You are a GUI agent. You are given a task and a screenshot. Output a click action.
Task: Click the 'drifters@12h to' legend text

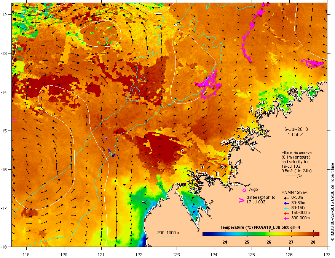(x=261, y=197)
